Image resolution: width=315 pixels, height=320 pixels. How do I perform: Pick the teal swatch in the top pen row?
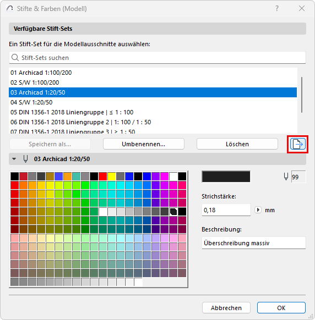coord(76,176)
